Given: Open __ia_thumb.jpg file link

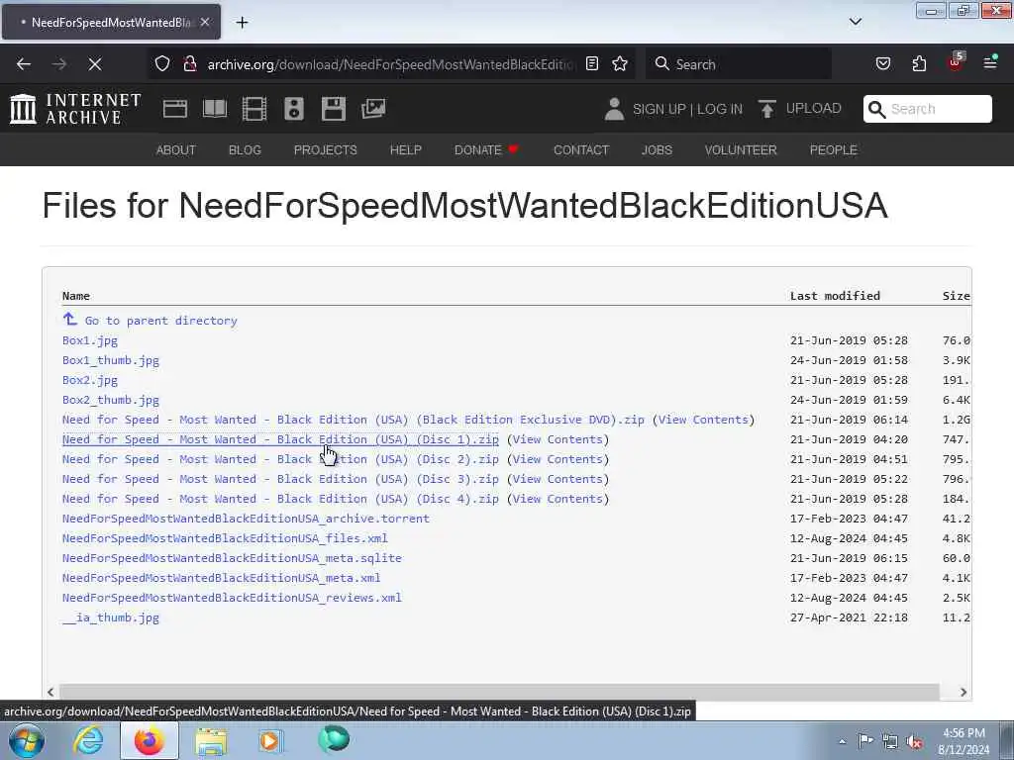Looking at the screenshot, I should click(x=111, y=617).
